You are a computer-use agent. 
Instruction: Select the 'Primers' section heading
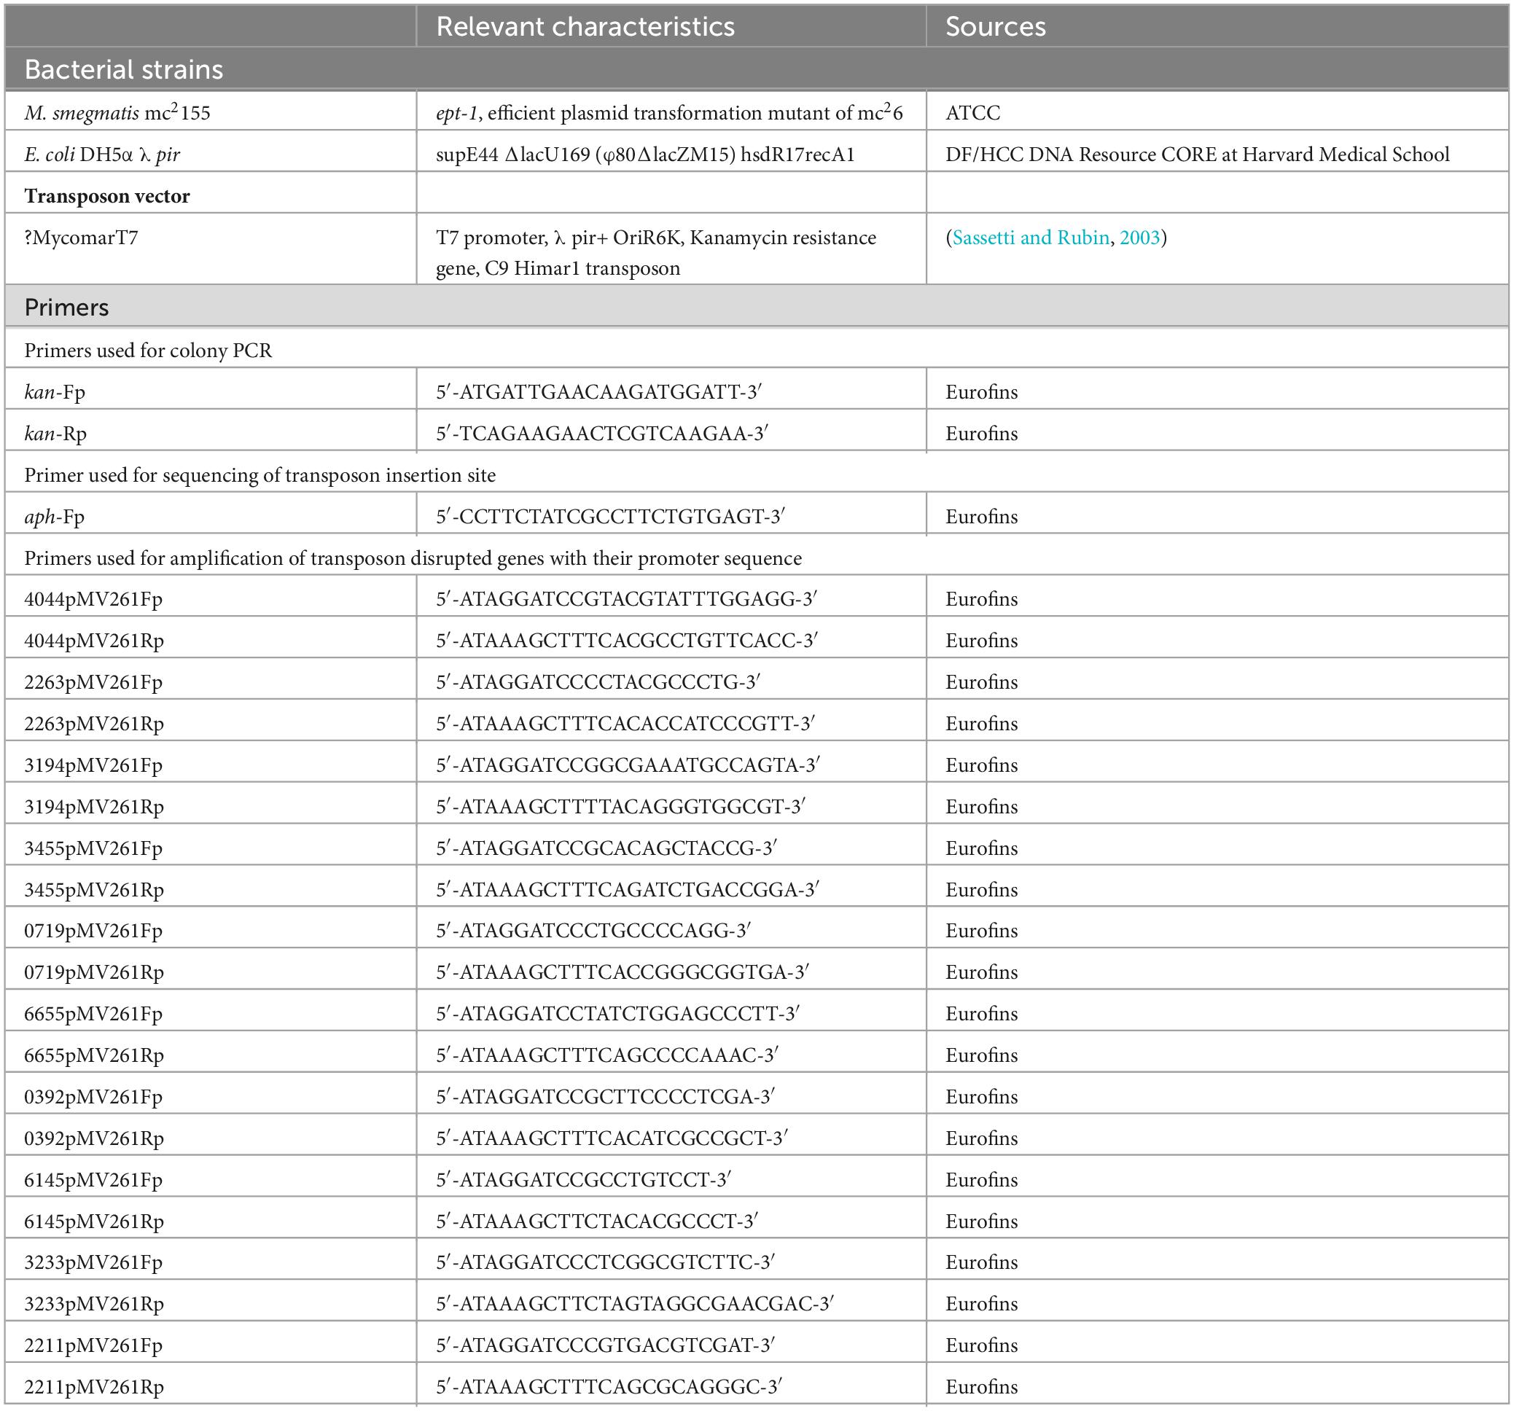[66, 307]
